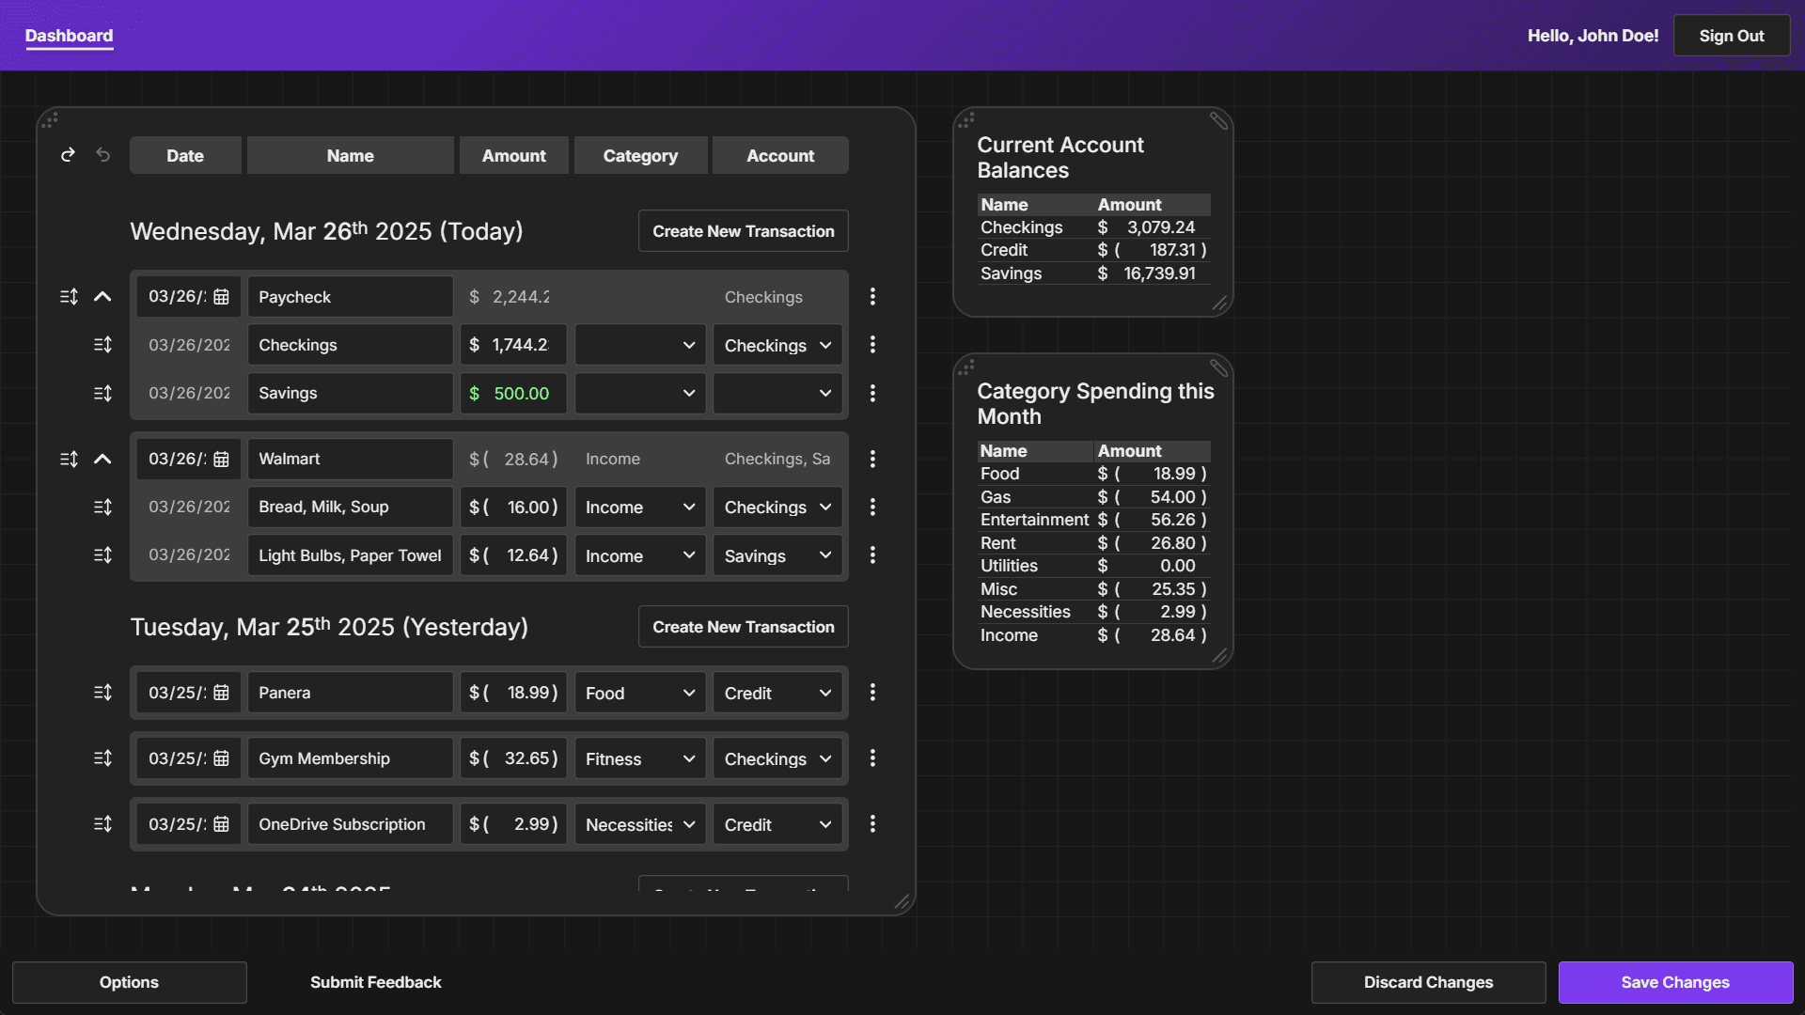
Task: Open calendar picker on OneDrive Subscription date
Action: point(221,824)
